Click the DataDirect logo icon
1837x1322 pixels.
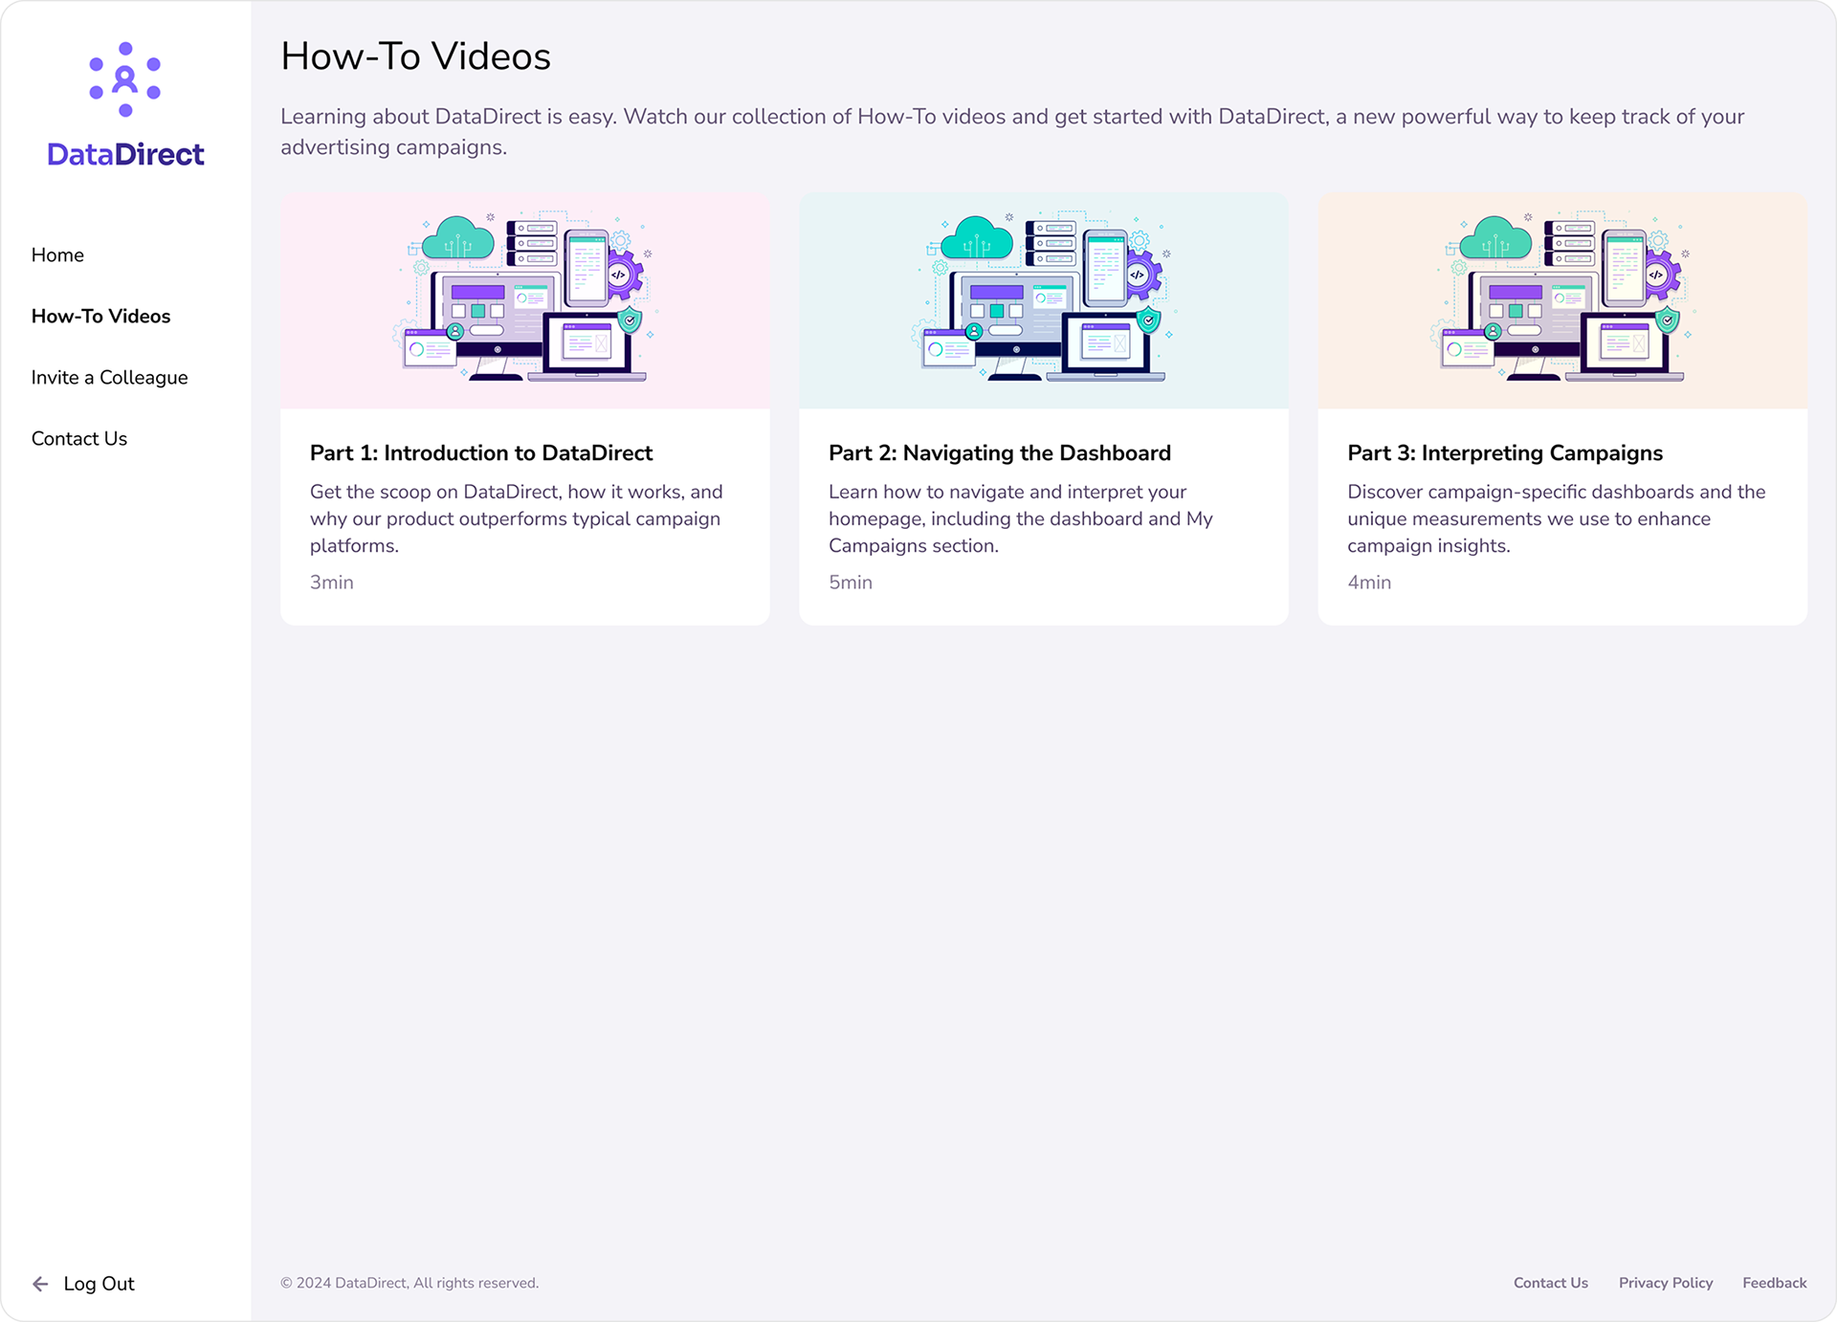tap(125, 79)
